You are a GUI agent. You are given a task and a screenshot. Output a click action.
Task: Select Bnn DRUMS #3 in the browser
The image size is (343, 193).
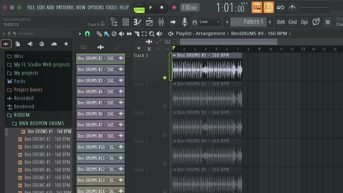(x=47, y=147)
